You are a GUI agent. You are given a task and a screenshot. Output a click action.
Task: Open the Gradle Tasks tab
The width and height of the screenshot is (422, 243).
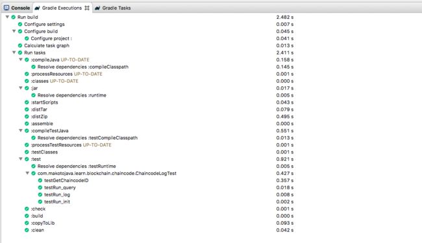tap(112, 8)
